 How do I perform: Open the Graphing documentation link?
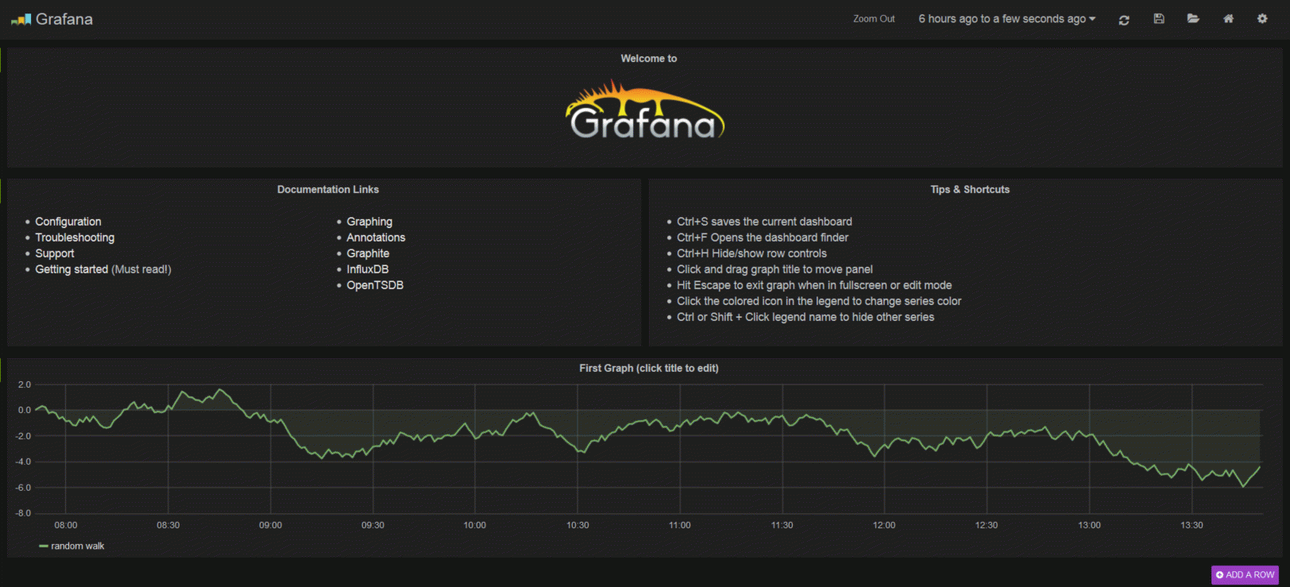369,222
